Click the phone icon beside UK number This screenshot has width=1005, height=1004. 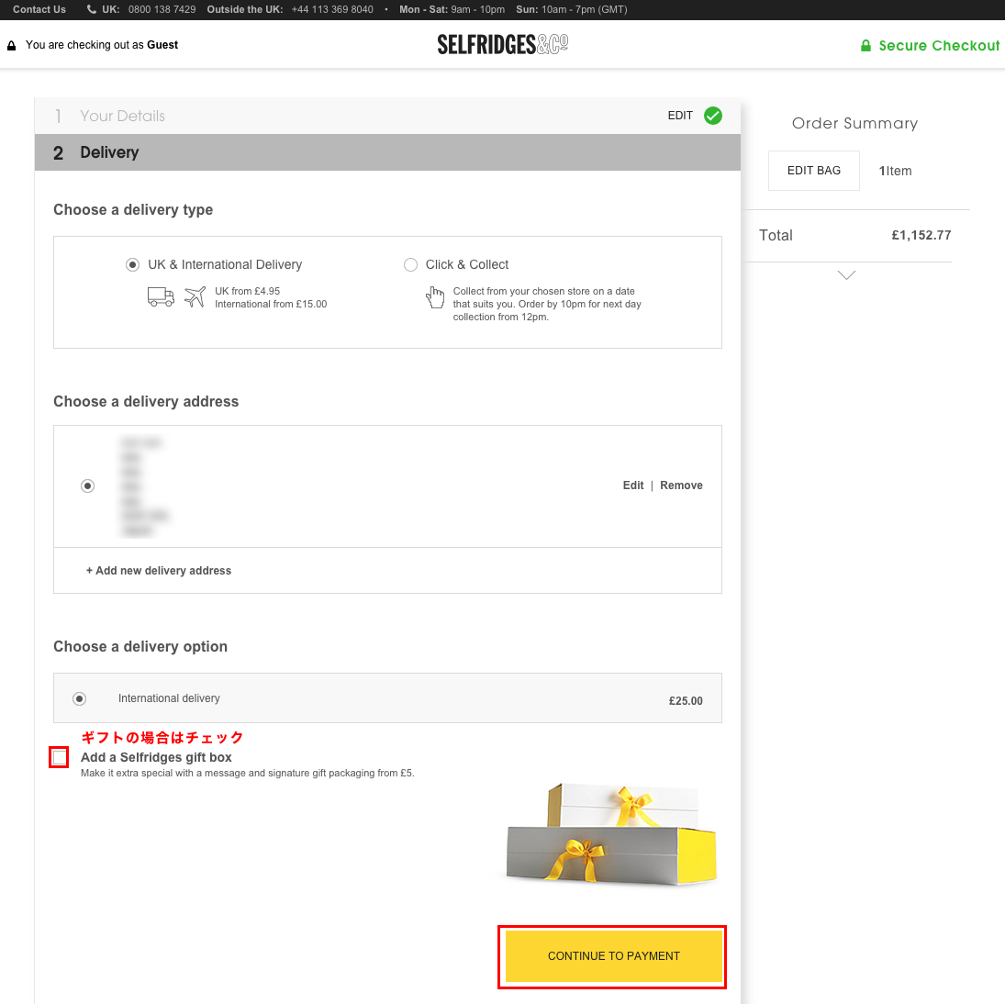point(92,9)
